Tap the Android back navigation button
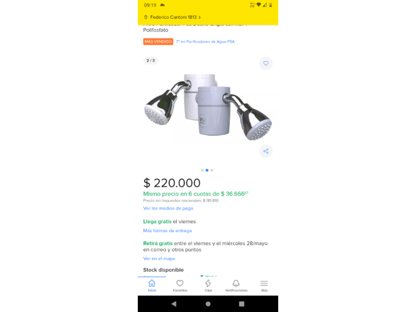Viewport: 416px width, 312px height. (x=174, y=304)
